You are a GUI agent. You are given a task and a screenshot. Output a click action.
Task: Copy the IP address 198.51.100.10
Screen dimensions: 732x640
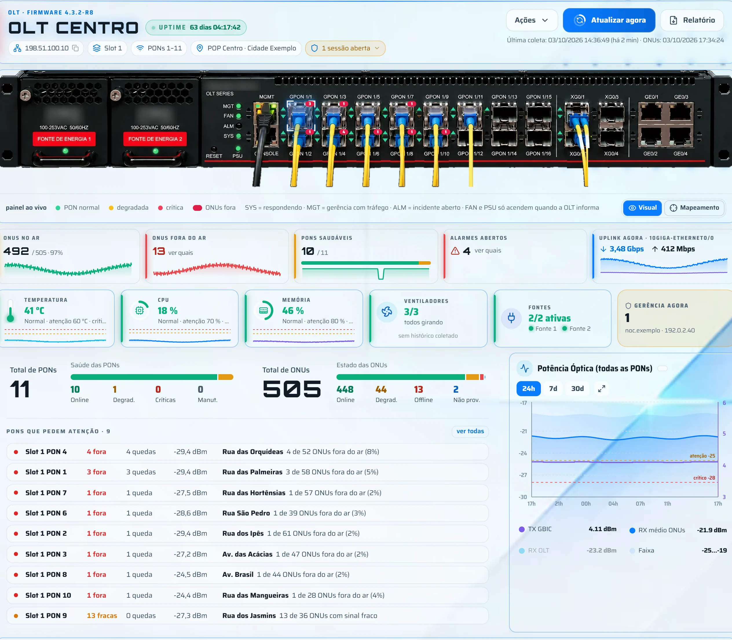click(x=75, y=48)
